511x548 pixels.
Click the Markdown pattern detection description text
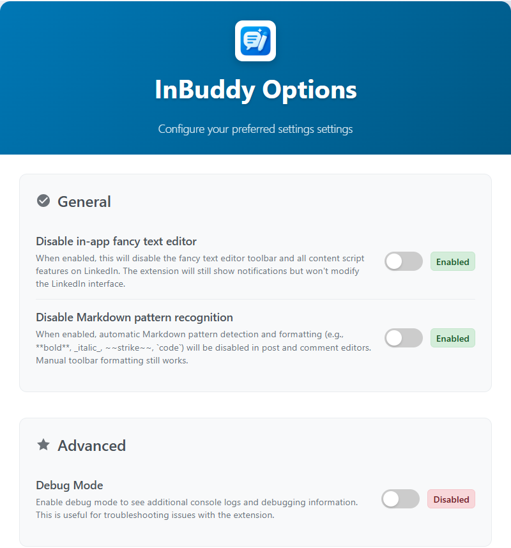click(x=203, y=347)
